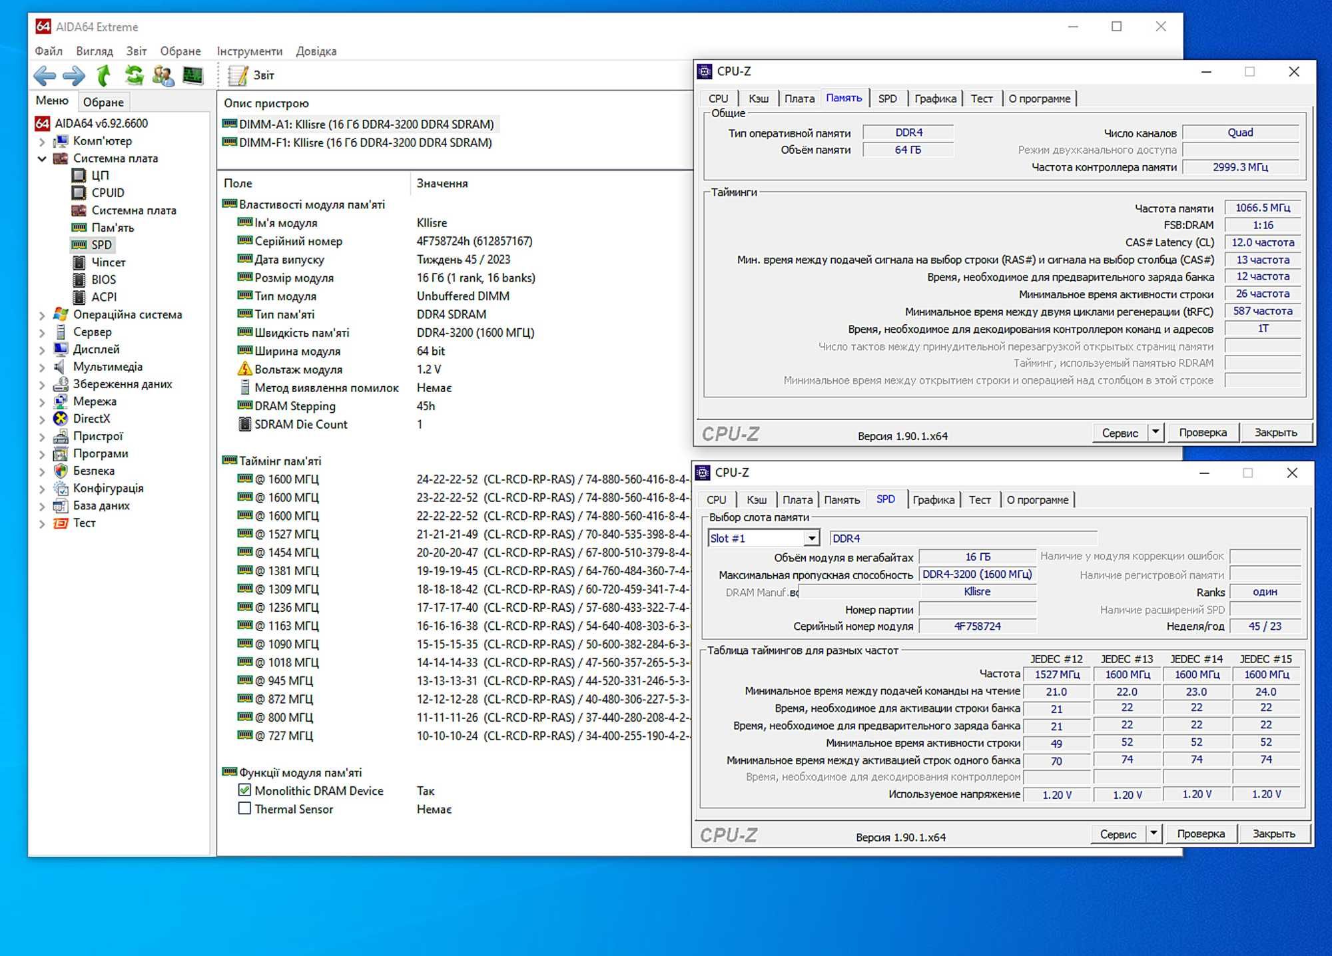Click the Операційна система Windows icon
Viewport: 1332px width, 956px height.
point(61,314)
